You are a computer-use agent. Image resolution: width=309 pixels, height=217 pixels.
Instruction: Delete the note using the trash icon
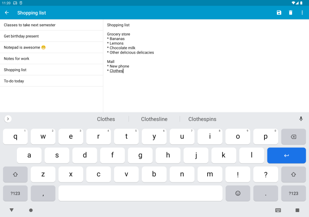click(x=290, y=13)
